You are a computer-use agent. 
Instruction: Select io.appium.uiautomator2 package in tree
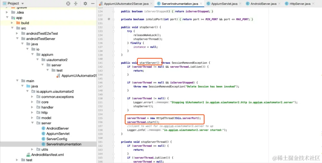click(55, 91)
